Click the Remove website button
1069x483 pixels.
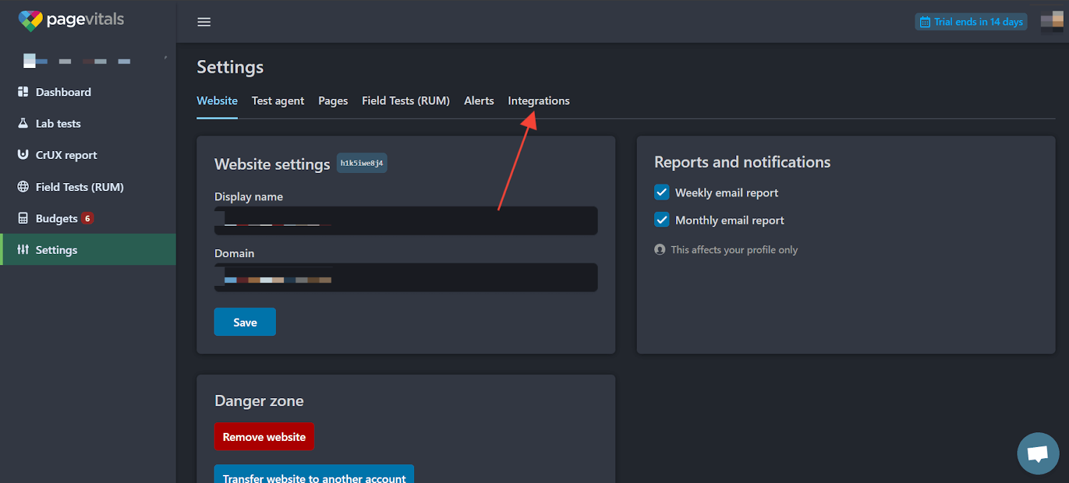pyautogui.click(x=264, y=437)
